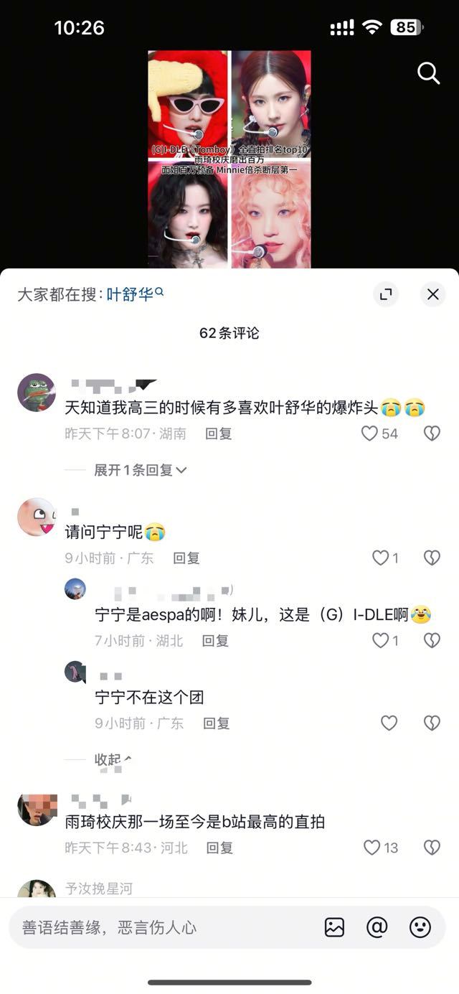Tap the @ mention icon
Viewport: 459px width, 994px height.
(377, 927)
